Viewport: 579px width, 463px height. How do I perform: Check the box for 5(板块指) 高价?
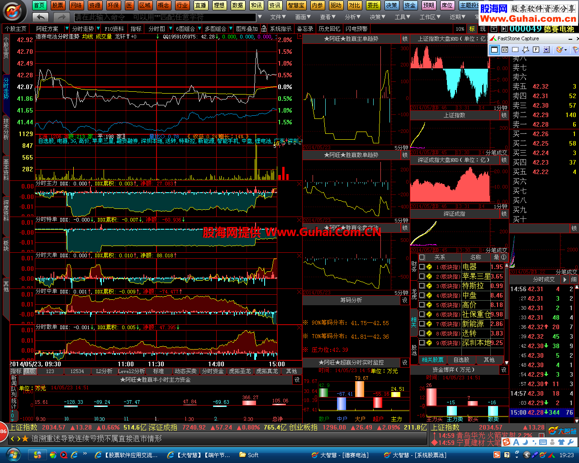(x=422, y=305)
